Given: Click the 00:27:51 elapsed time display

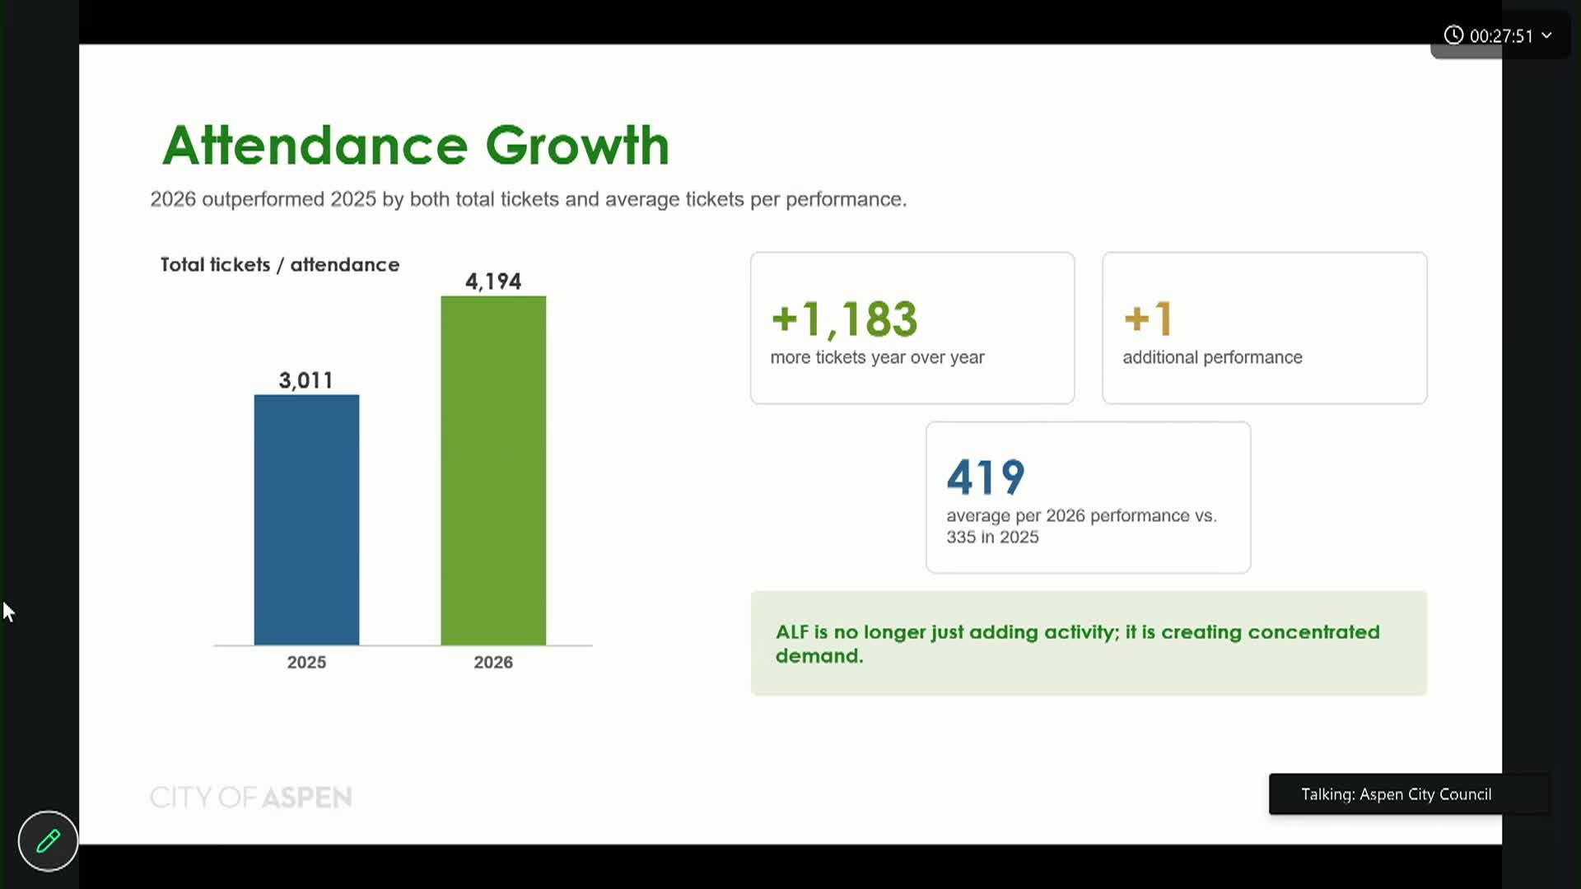Looking at the screenshot, I should [1501, 36].
